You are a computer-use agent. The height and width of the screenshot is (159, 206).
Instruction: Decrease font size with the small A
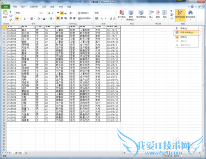(x=53, y=13)
